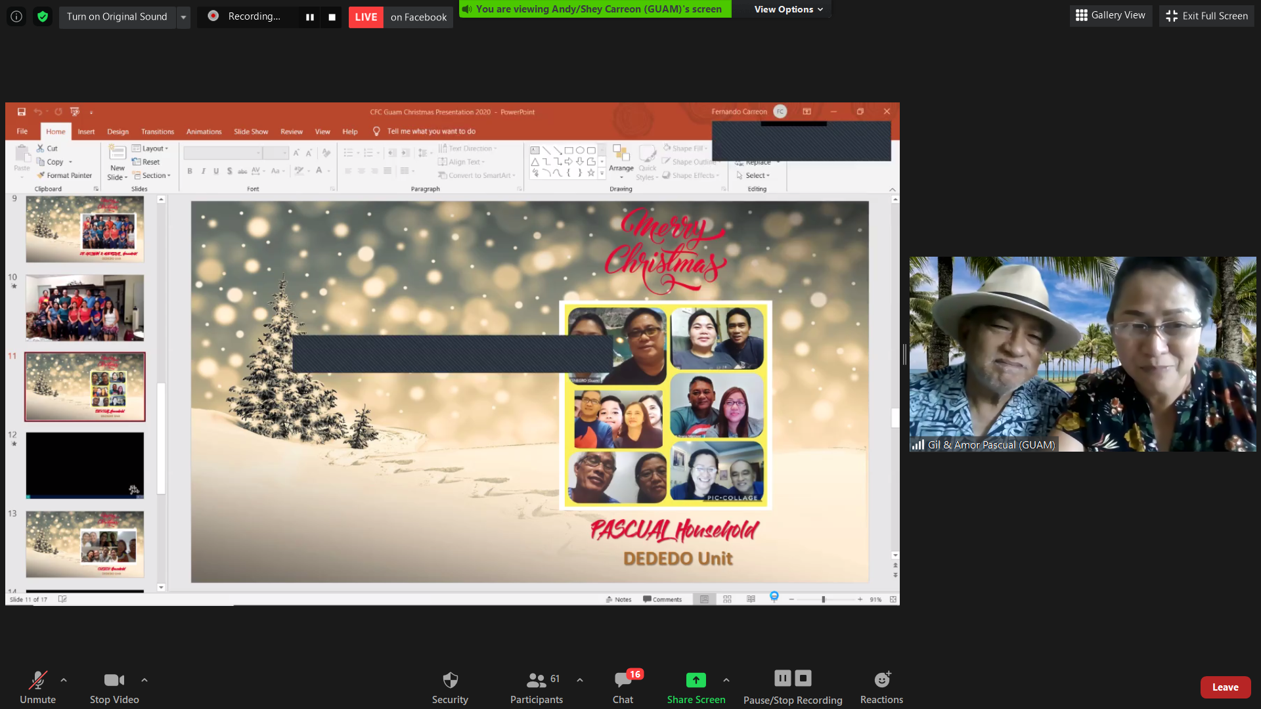Click the Cut command
The image size is (1261, 709).
[47, 148]
